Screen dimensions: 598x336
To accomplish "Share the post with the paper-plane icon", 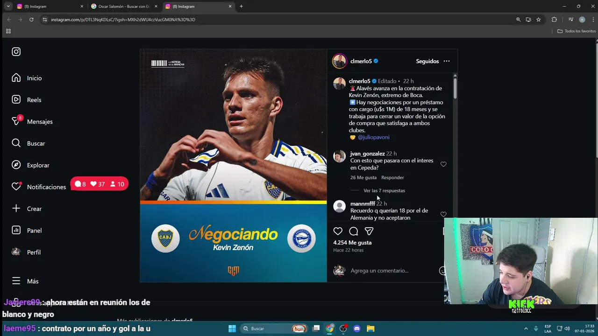I will click(369, 231).
